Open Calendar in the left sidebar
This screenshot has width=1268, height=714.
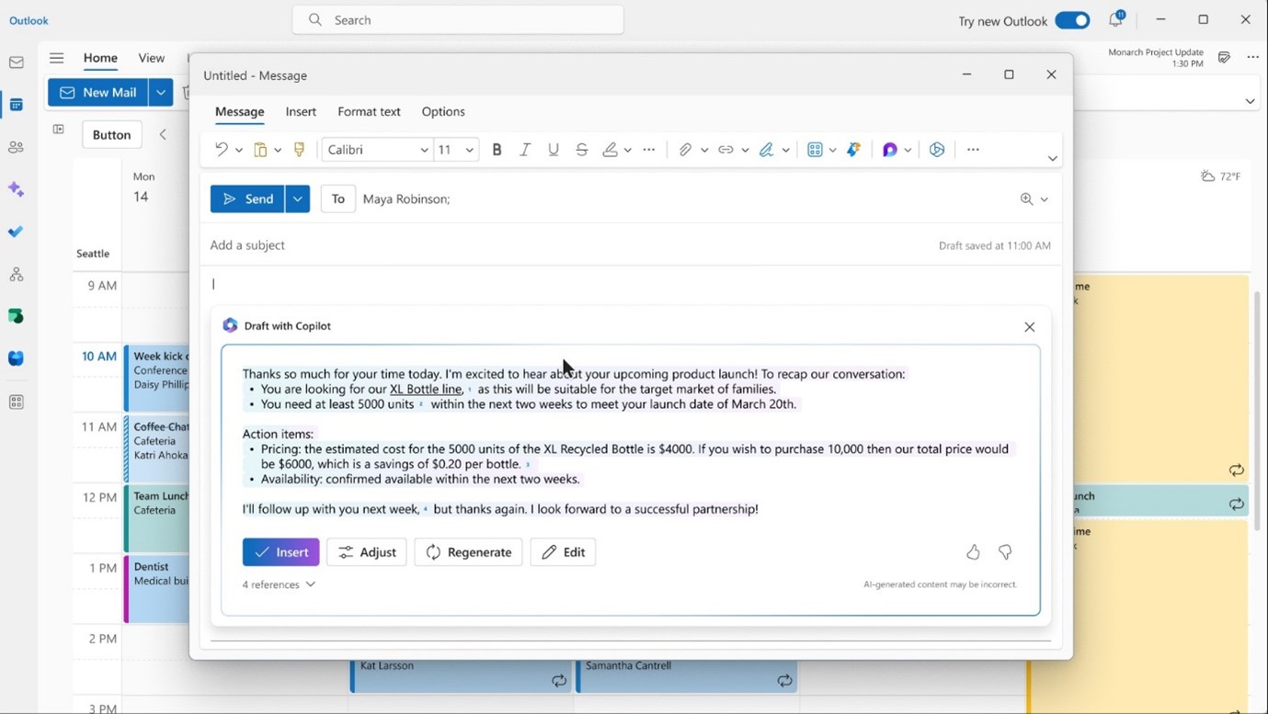[16, 105]
